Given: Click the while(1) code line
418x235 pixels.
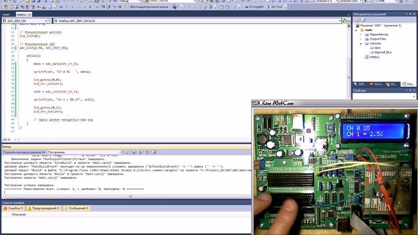Looking at the screenshot, I should pos(33,56).
